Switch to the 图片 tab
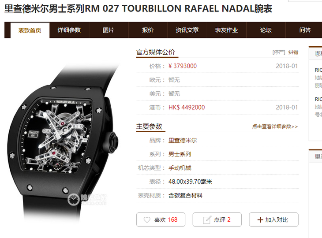This screenshot has width=322, height=238. 109,30
